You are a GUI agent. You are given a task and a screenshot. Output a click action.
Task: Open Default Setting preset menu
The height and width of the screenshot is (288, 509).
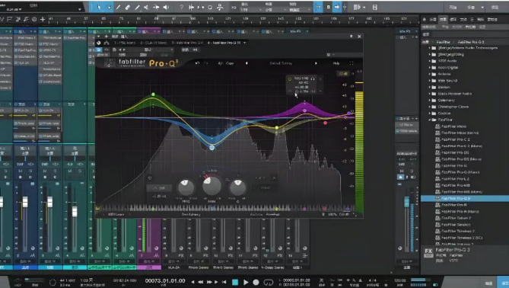tap(281, 63)
